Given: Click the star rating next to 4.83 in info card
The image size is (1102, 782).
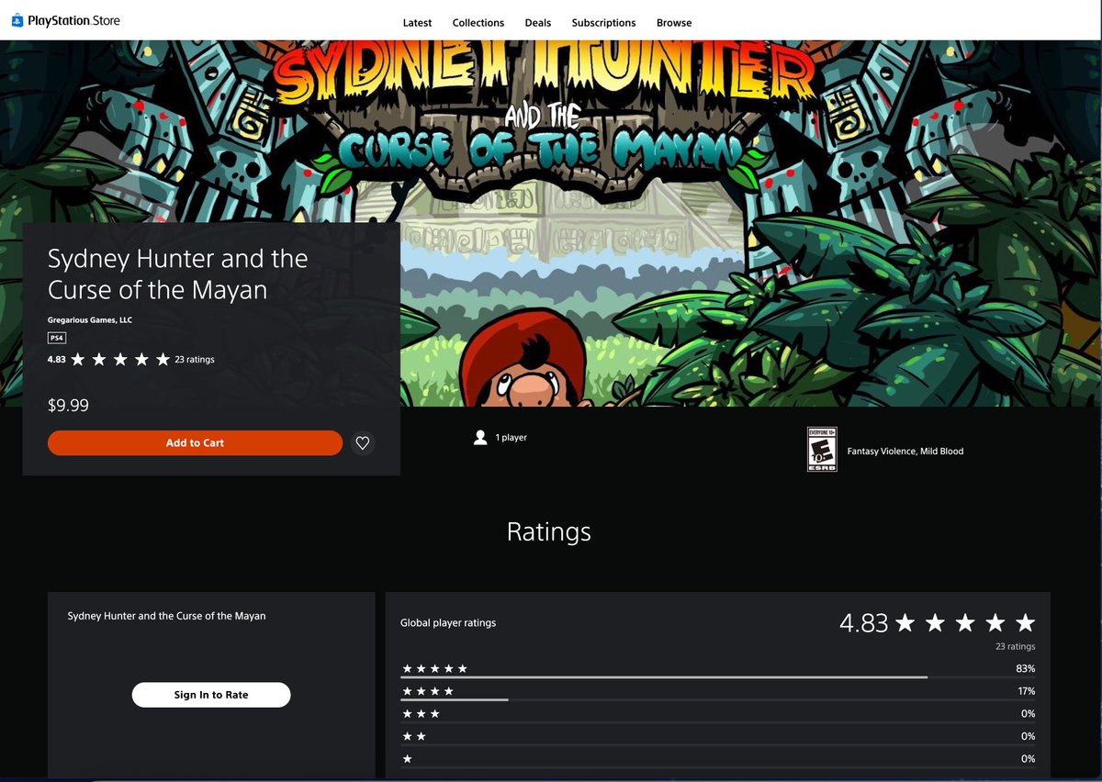Looking at the screenshot, I should click(120, 360).
